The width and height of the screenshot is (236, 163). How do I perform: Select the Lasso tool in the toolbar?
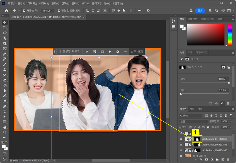pos(5,33)
